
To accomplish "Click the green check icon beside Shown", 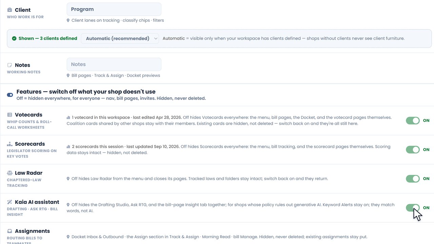I will point(14,39).
